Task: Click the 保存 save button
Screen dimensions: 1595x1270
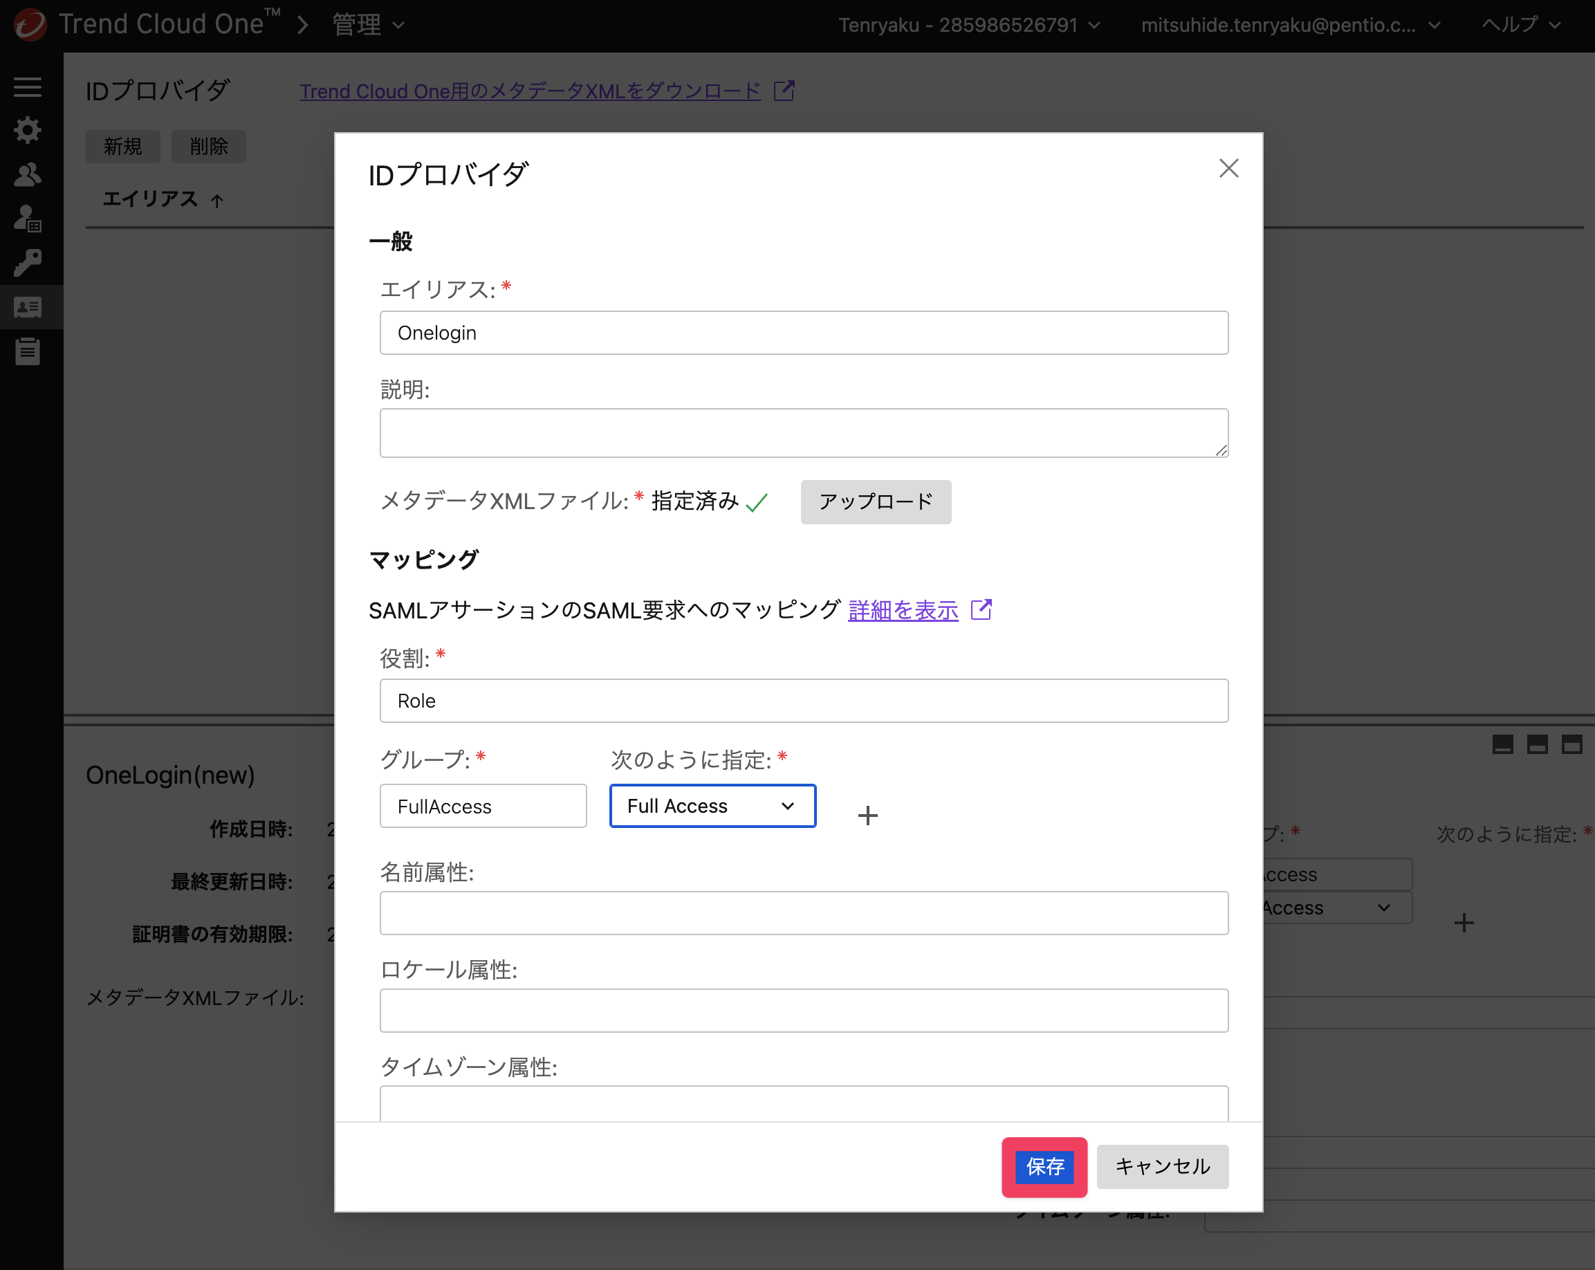Action: coord(1044,1166)
